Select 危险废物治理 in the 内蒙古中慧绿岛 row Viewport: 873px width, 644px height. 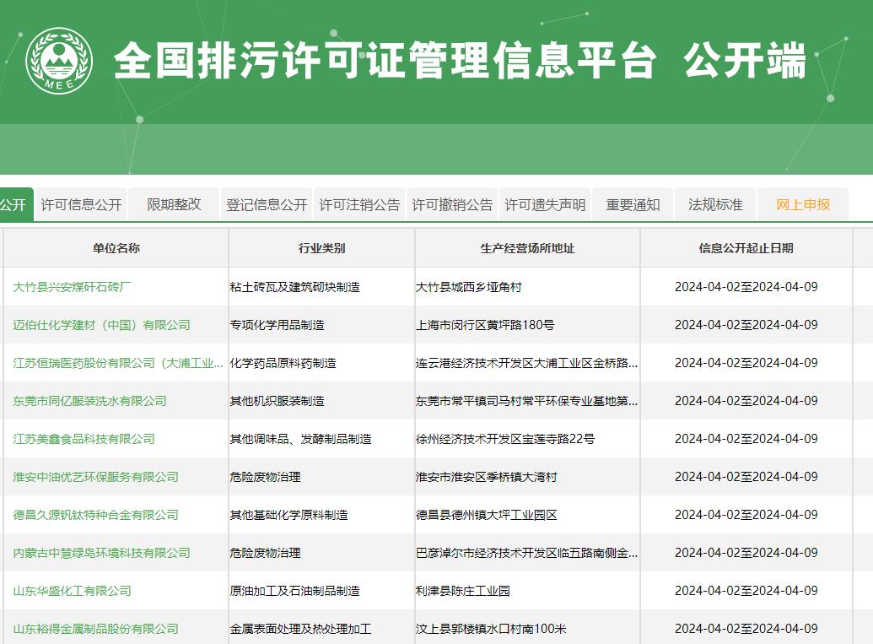(x=265, y=553)
